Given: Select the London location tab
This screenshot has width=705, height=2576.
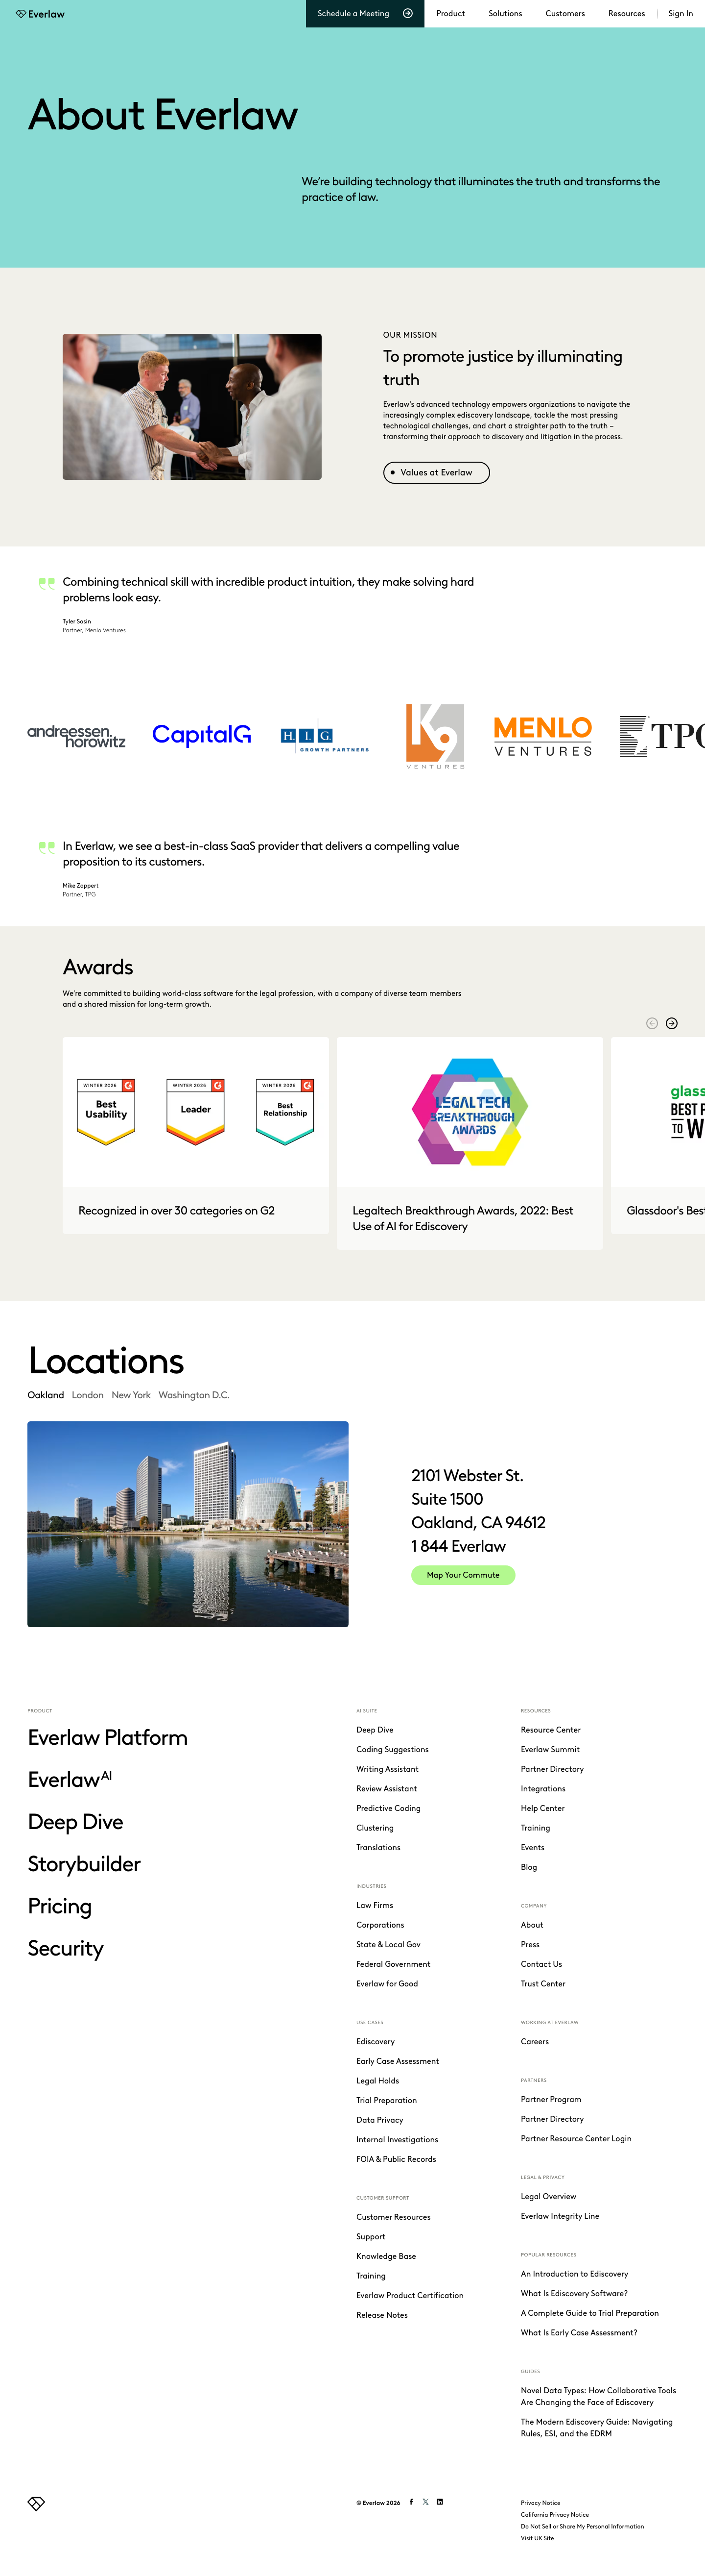Looking at the screenshot, I should coord(88,1395).
